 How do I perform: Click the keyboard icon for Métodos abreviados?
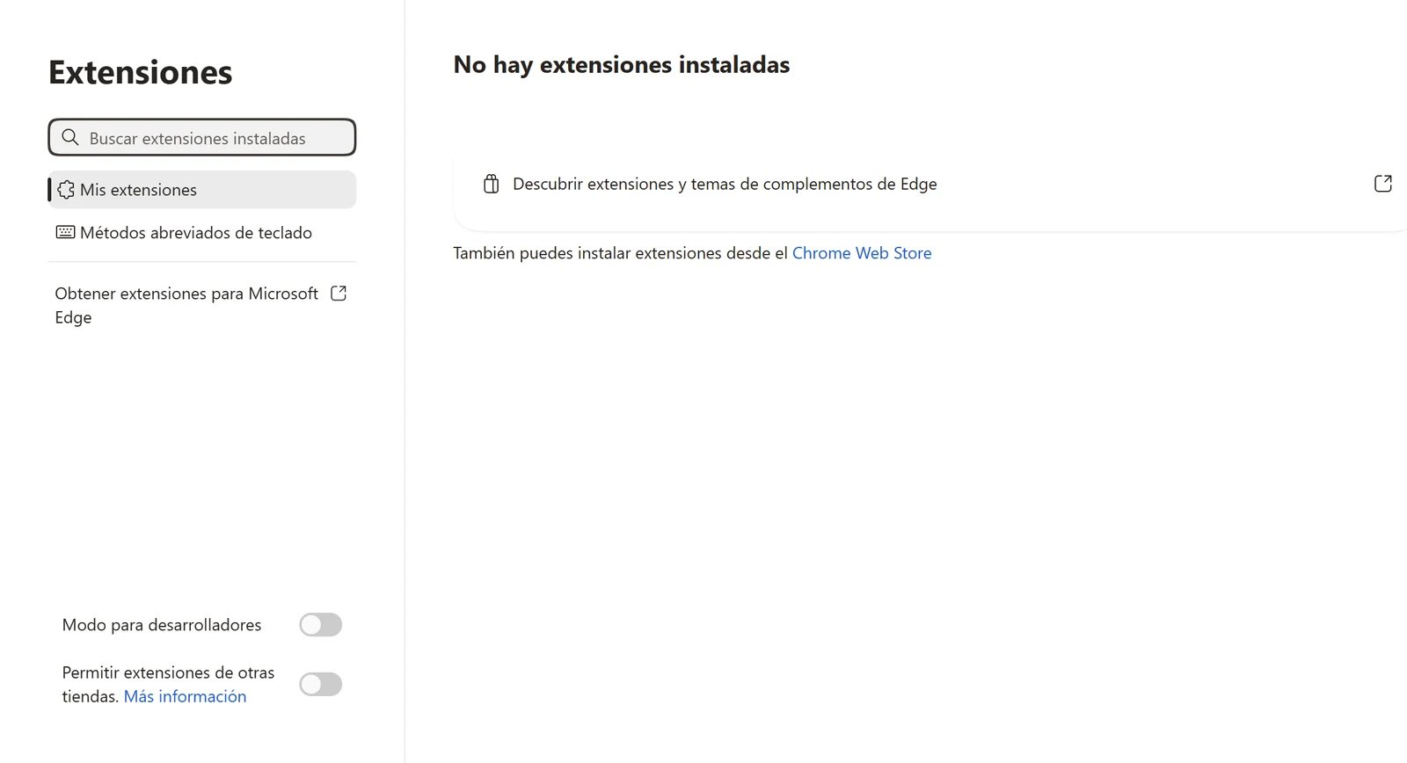point(65,233)
